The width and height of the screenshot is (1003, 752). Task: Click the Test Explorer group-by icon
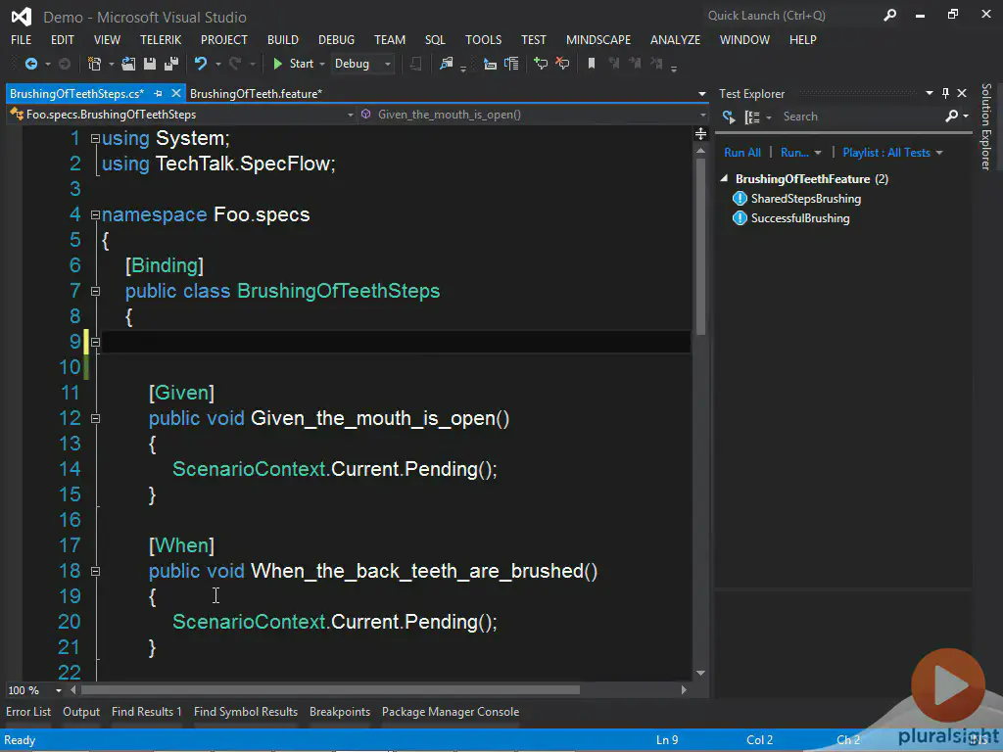point(752,117)
